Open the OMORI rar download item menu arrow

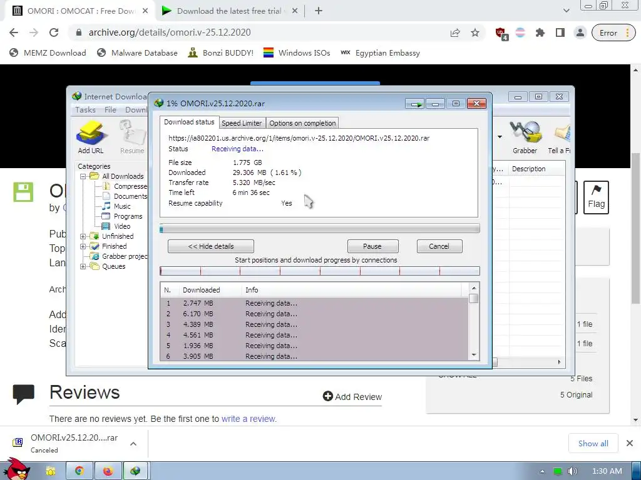[133, 444]
